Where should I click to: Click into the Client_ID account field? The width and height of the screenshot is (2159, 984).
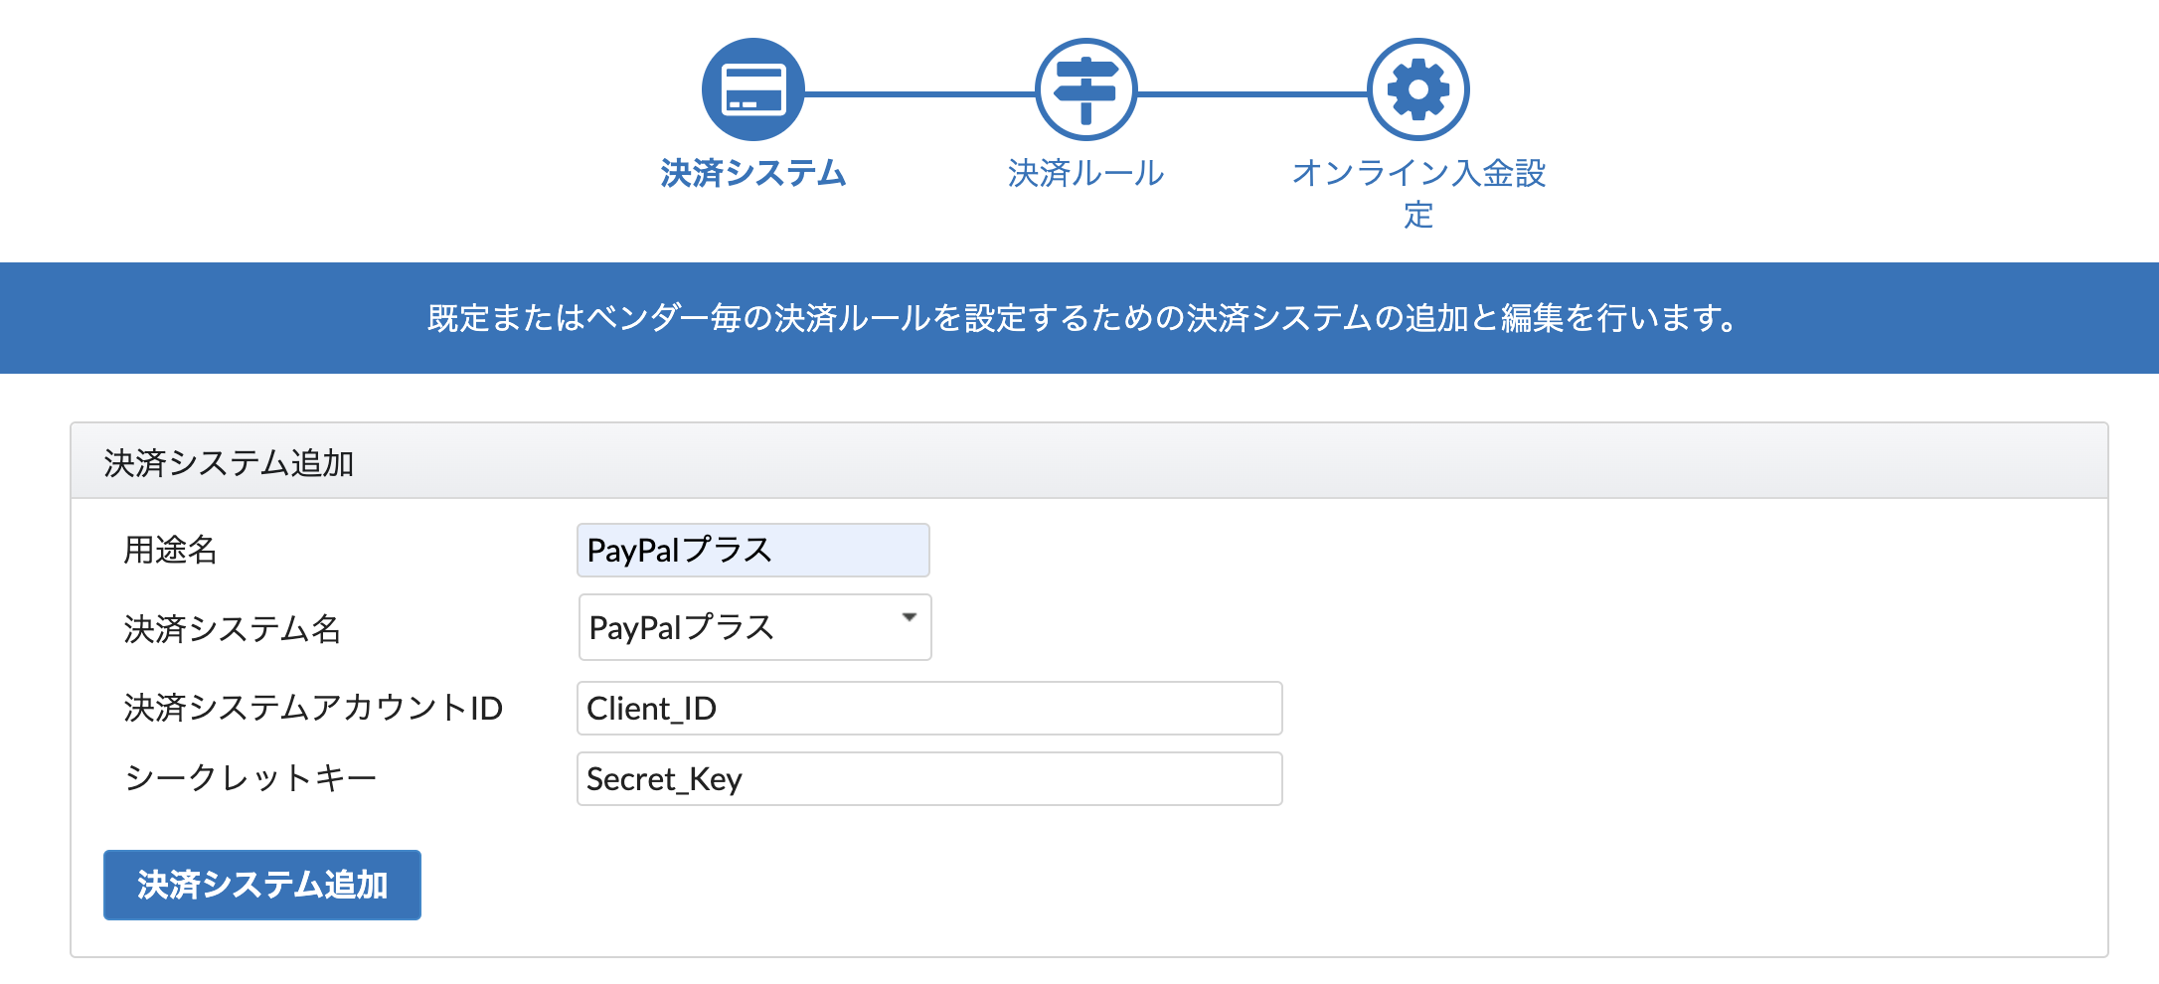[928, 709]
